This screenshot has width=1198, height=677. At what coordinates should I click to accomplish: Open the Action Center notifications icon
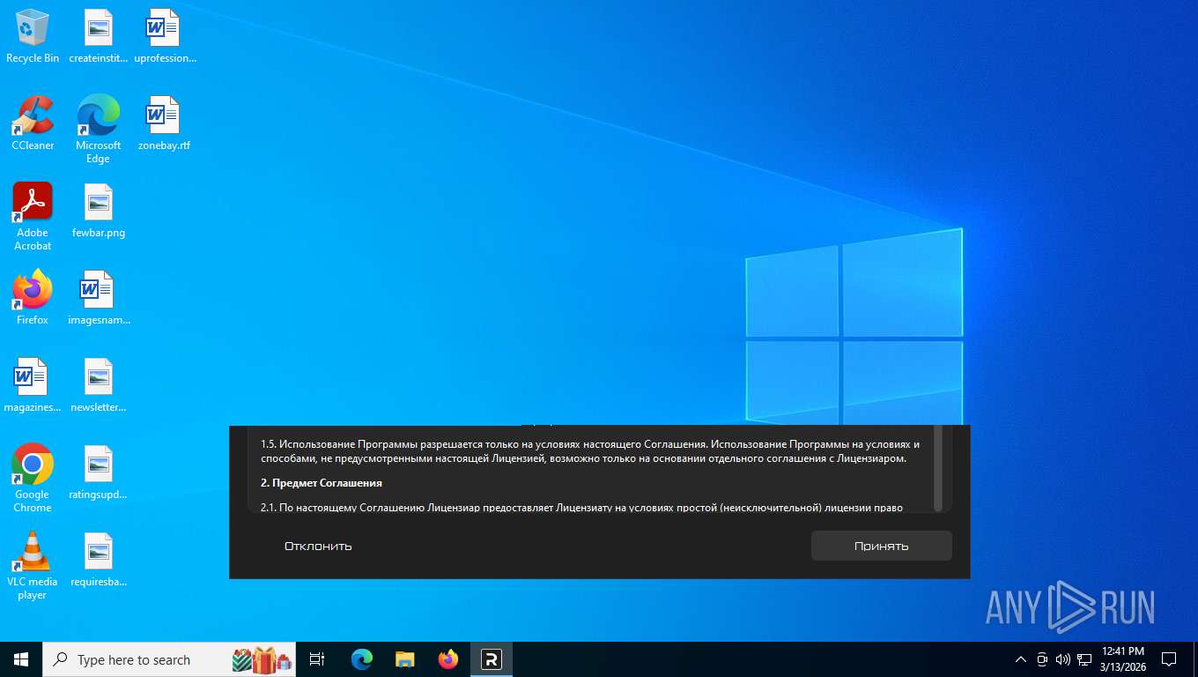pos(1169,659)
